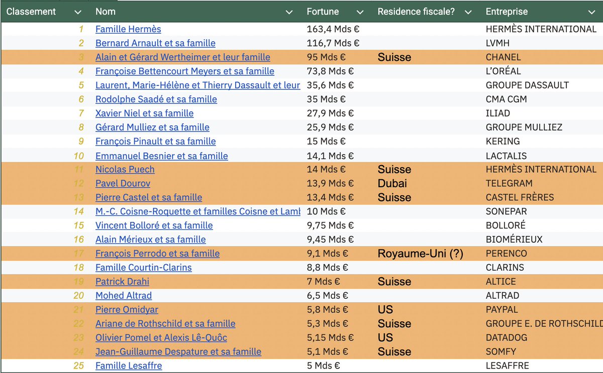Open Pierre Castel et sa famille link
Image resolution: width=603 pixels, height=373 pixels.
149,197
